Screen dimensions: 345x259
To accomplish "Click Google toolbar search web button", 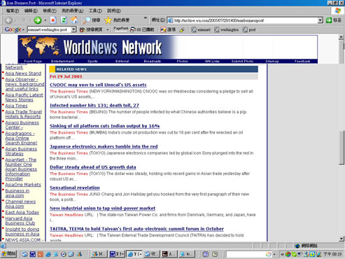I will tap(91, 29).
